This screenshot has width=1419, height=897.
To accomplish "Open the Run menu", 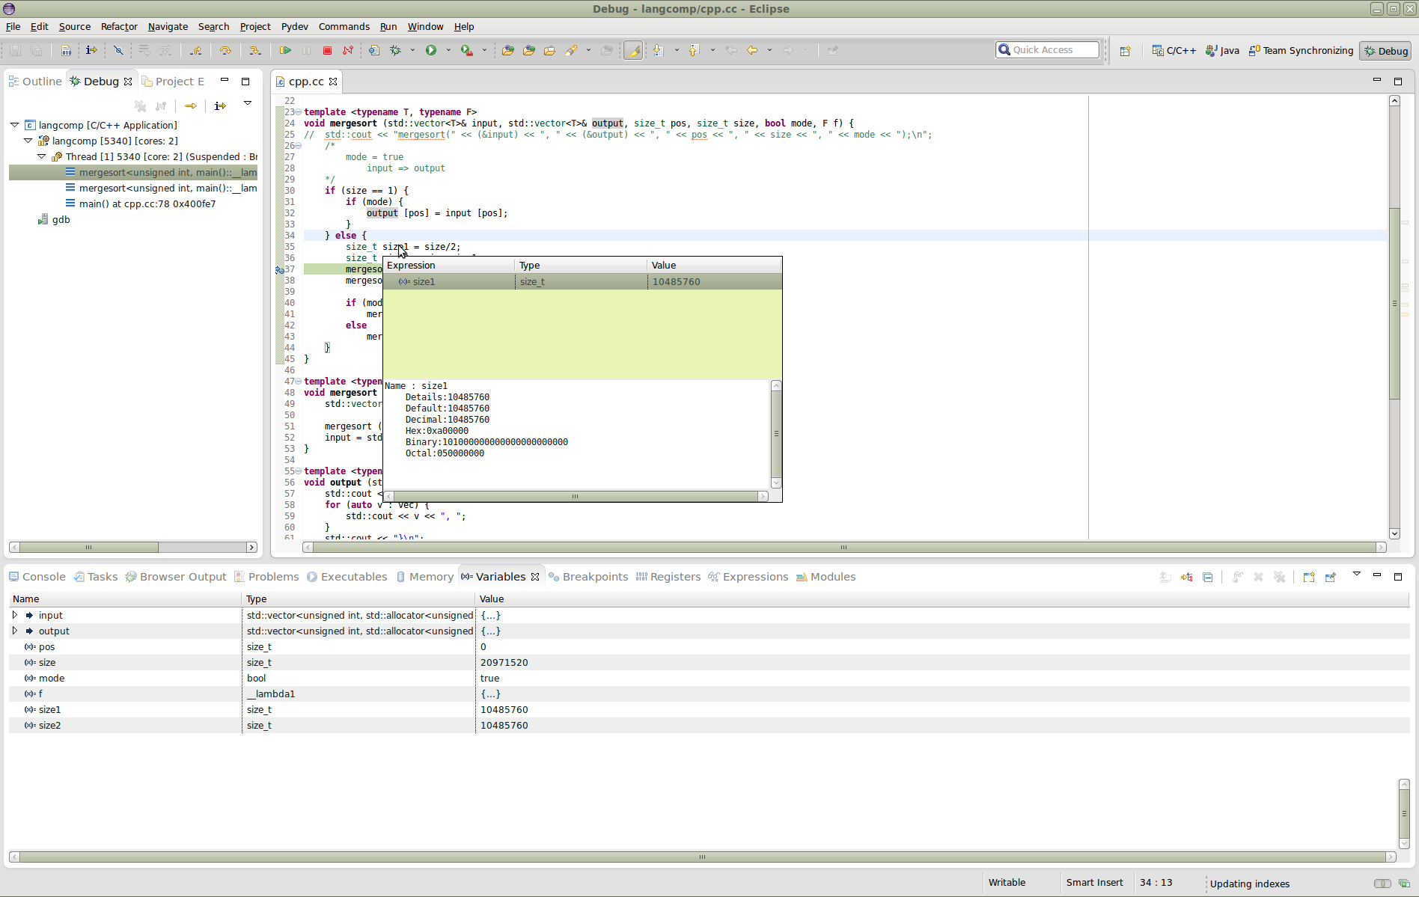I will click(x=388, y=26).
